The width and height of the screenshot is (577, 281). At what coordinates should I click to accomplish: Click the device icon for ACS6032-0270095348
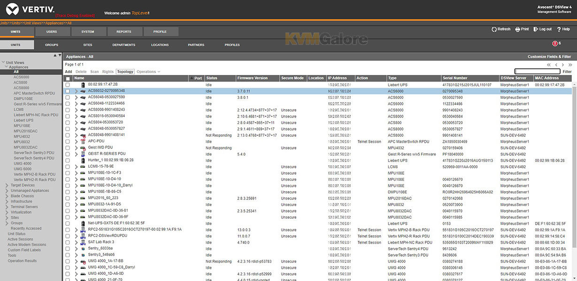click(x=83, y=91)
